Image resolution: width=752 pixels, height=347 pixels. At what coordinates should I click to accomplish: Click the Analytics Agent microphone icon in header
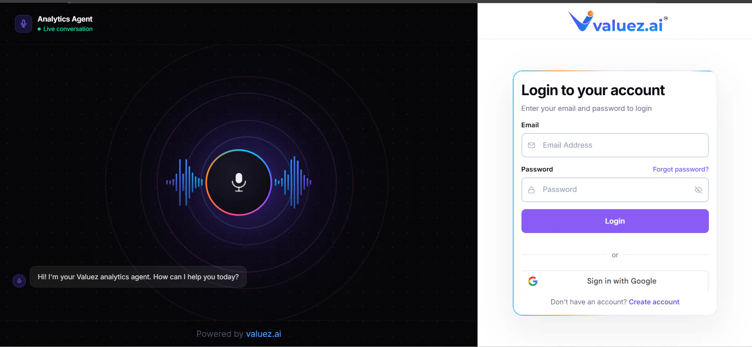24,23
